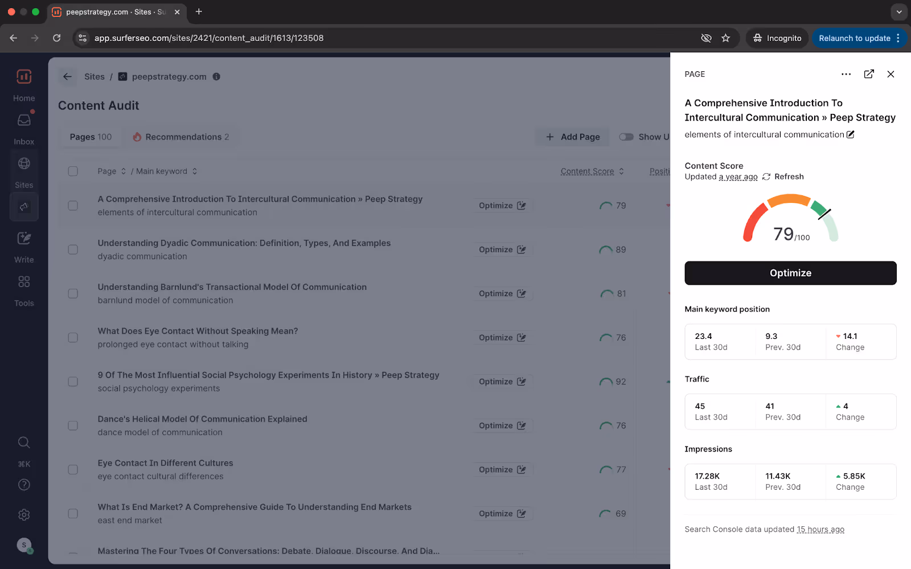This screenshot has height=569, width=911.
Task: Open search magnifier in sidebar
Action: (24, 443)
